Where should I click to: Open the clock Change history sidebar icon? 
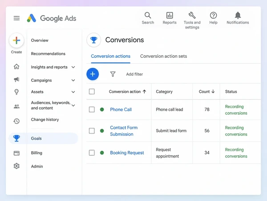pyautogui.click(x=16, y=121)
